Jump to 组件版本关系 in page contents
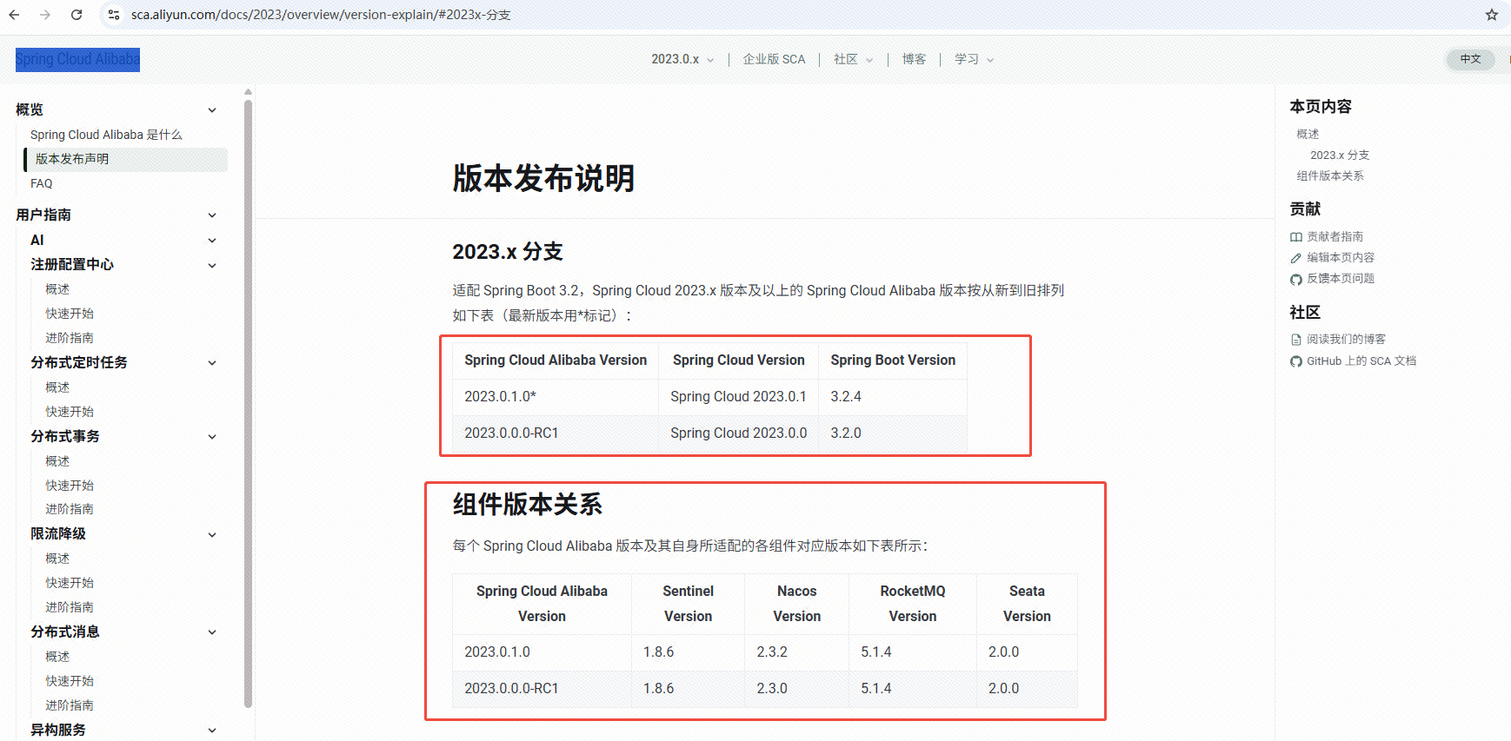The image size is (1511, 741). click(1330, 175)
